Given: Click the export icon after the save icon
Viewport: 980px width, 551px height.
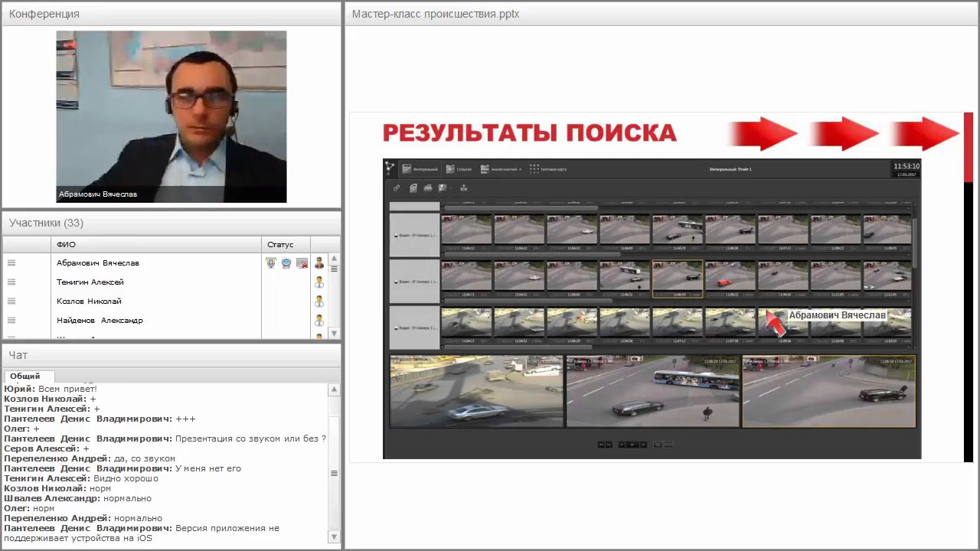Looking at the screenshot, I should [463, 187].
